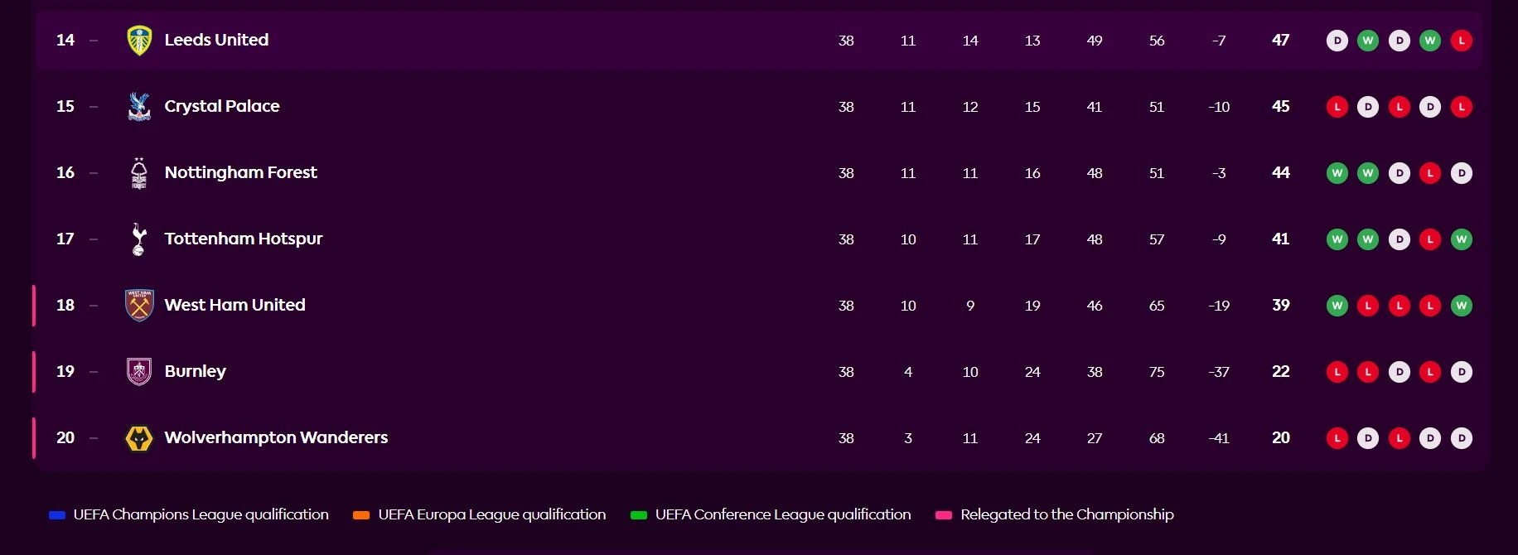This screenshot has height=555, width=1518.
Task: Click Wolverhampton Wanderers' oldest loss badge
Action: point(1337,438)
